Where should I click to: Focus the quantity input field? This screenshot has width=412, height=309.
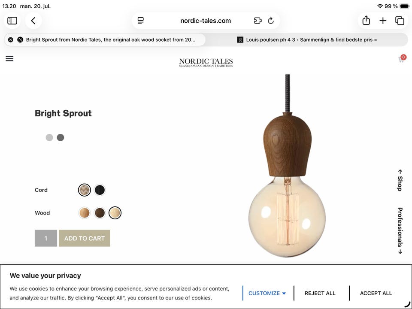click(46, 238)
